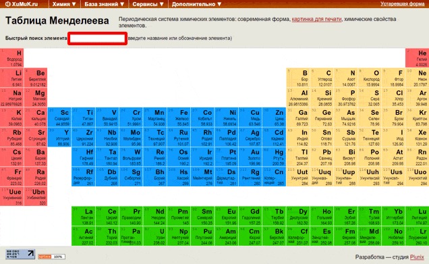429x264 pixels.
Task: Select the Iron (Fe) element cell
Action: [x=179, y=117]
